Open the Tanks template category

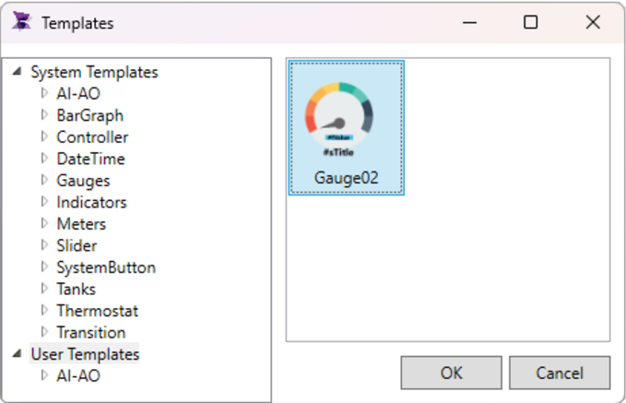point(76,289)
